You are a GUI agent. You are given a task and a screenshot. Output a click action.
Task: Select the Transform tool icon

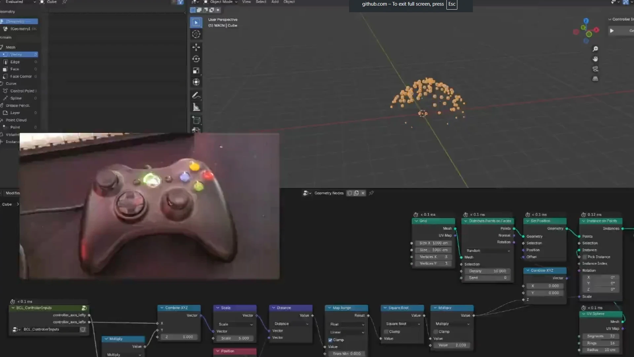tap(196, 82)
